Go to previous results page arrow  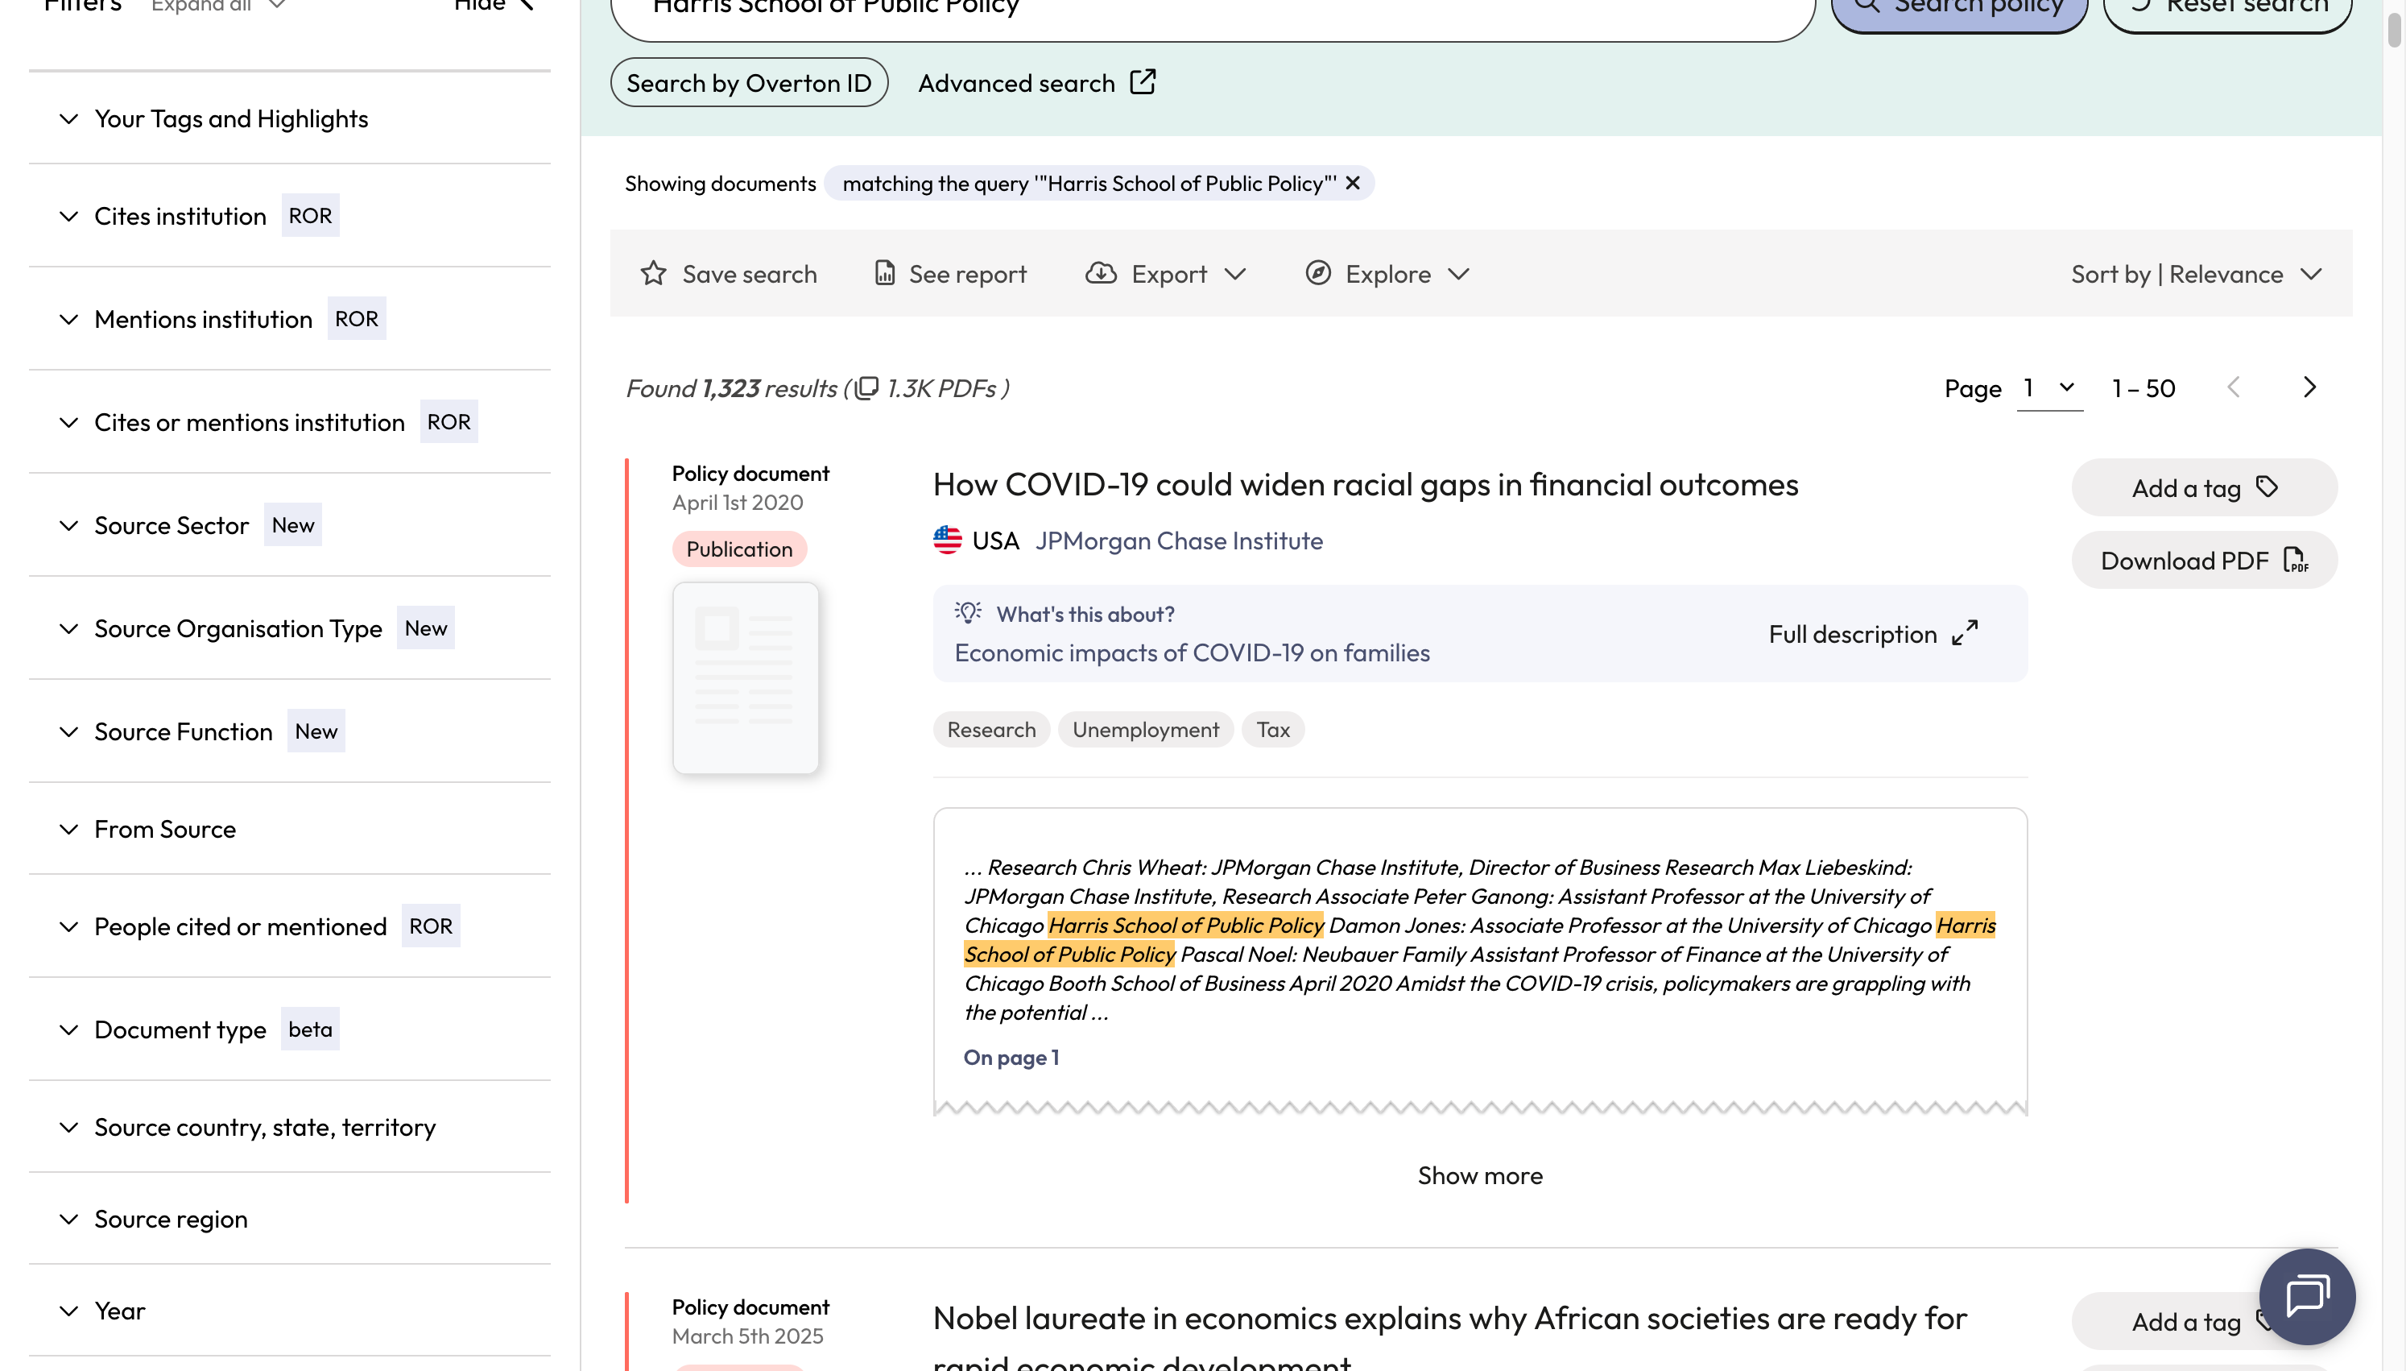click(2233, 387)
